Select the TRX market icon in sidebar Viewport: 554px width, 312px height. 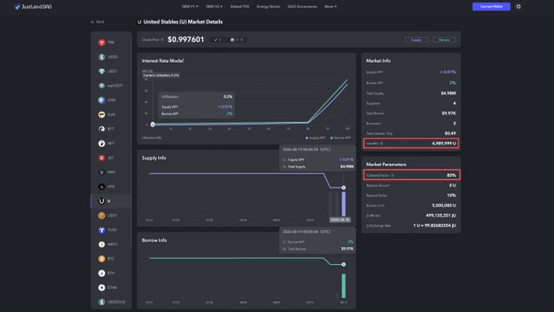(x=102, y=42)
